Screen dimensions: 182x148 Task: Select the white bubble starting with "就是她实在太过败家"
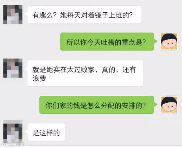pyautogui.click(x=85, y=73)
